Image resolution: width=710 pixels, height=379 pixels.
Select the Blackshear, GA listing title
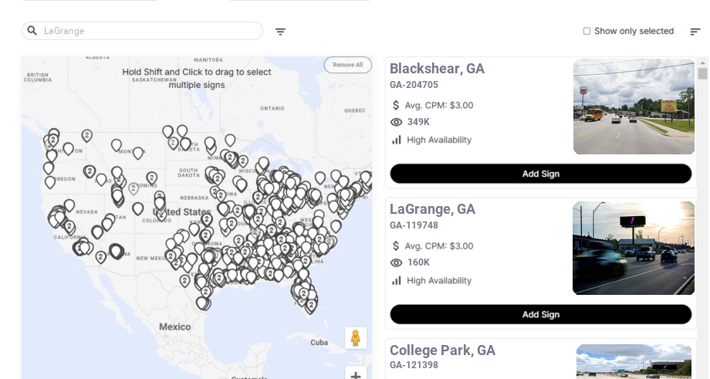coord(437,69)
